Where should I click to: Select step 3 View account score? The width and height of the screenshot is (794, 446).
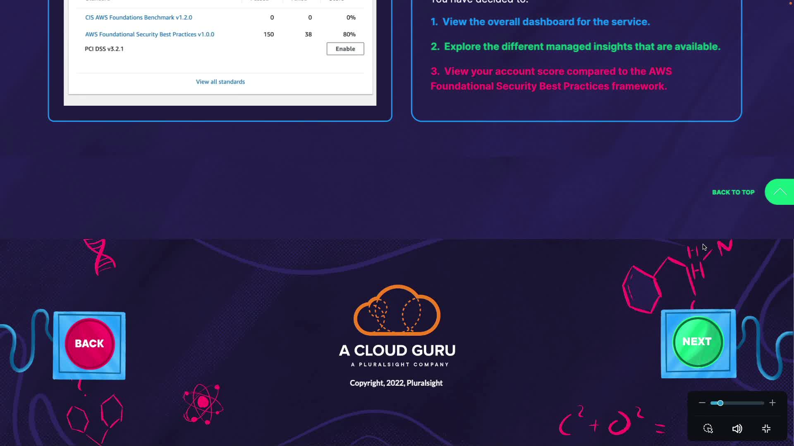click(x=551, y=78)
